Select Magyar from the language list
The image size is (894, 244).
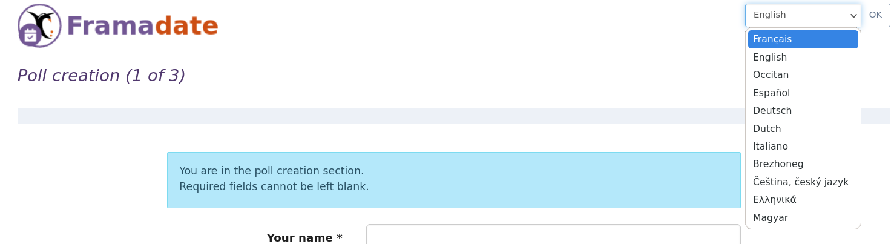[803, 218]
